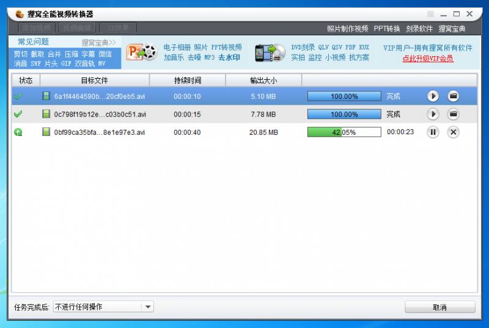
Task: Click the 取消 button
Action: pyautogui.click(x=439, y=307)
